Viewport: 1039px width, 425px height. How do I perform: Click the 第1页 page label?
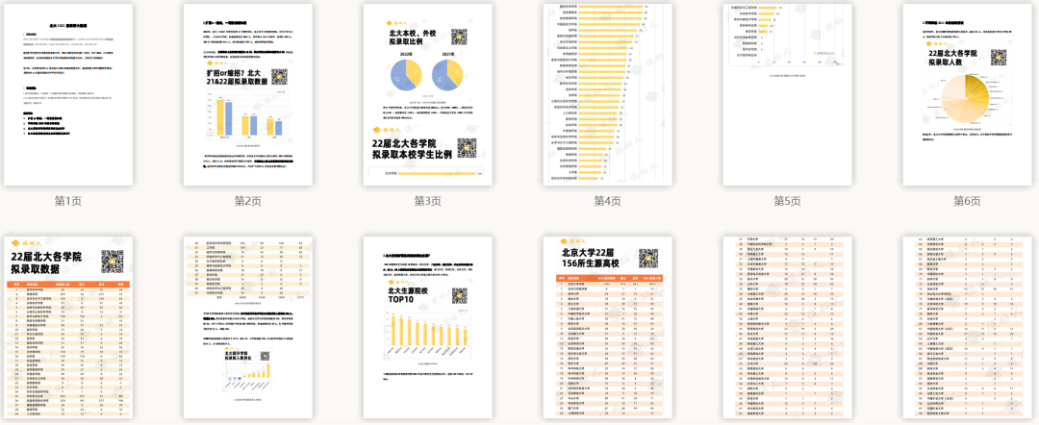(x=68, y=201)
